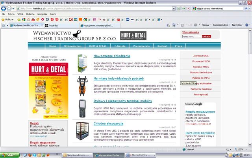
Task: Switch to the 'Article list' tab
Action: coord(61,25)
